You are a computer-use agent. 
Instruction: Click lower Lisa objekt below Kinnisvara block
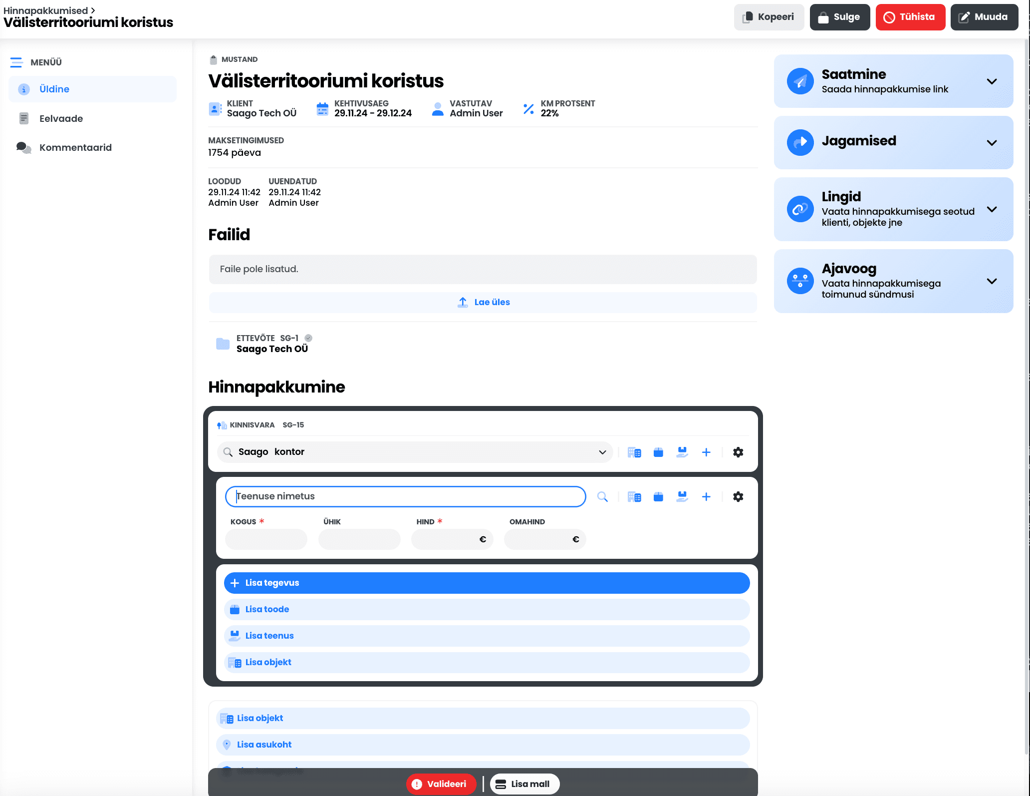point(483,718)
